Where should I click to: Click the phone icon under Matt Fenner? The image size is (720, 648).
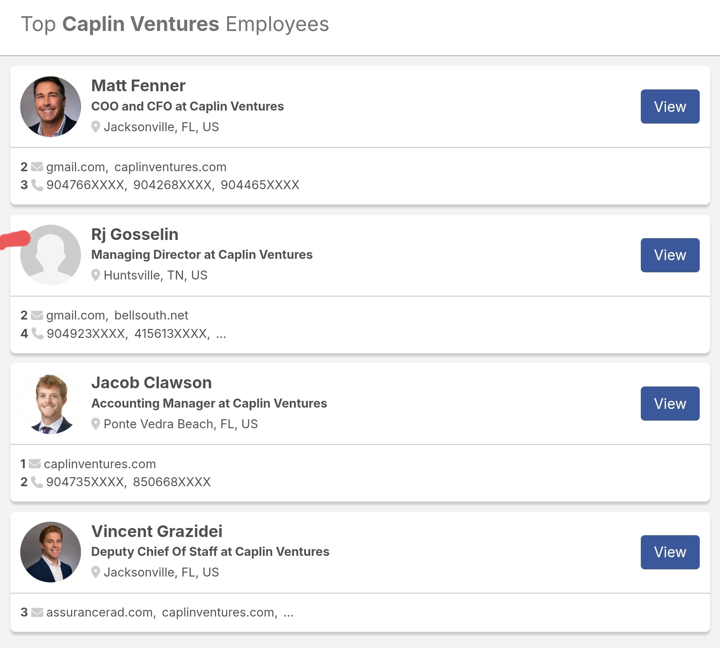(37, 185)
